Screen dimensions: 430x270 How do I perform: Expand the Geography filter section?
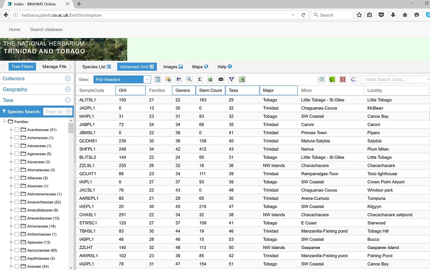pyautogui.click(x=68, y=89)
